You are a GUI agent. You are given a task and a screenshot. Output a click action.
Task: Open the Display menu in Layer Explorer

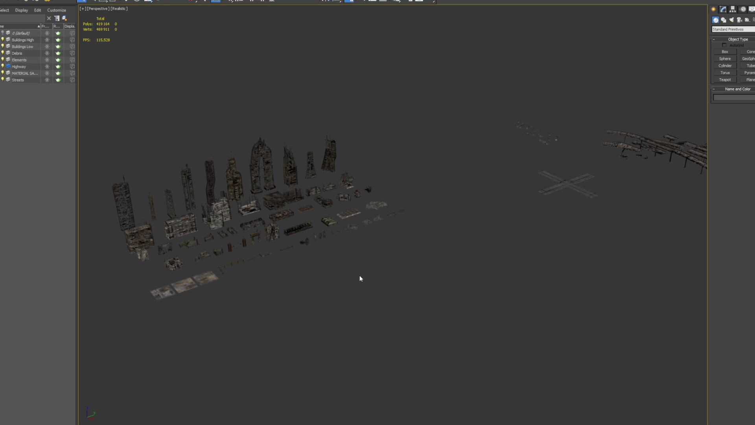(22, 10)
